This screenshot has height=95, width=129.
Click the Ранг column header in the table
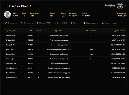(39, 31)
